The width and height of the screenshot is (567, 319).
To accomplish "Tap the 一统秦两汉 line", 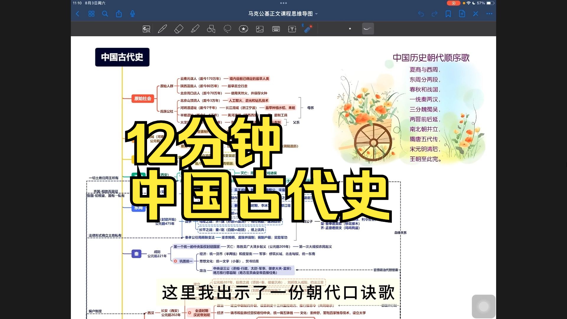I will coord(424,100).
